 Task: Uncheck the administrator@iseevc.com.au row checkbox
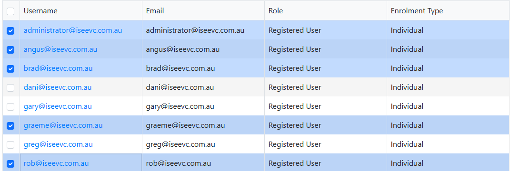pyautogui.click(x=10, y=31)
